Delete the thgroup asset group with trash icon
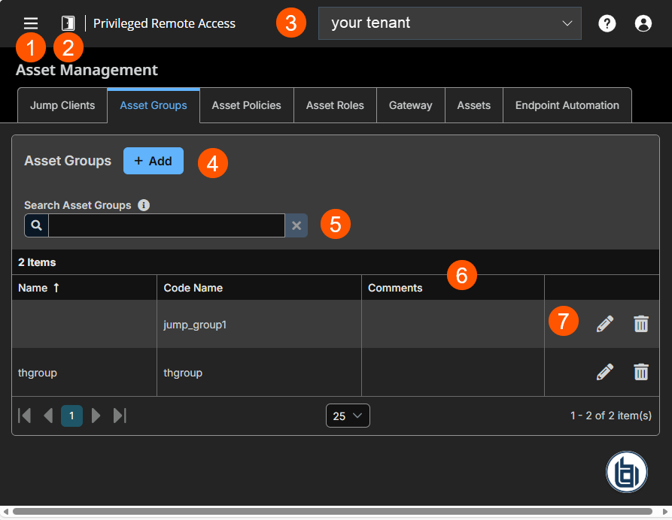672x520 pixels. 640,372
